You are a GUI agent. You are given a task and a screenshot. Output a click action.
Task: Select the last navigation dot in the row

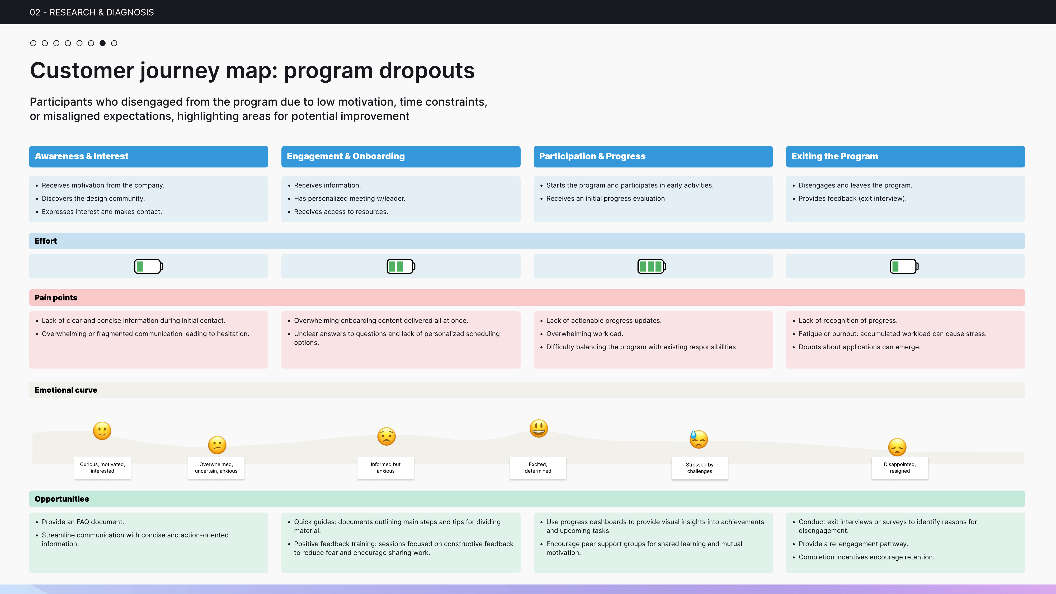pos(114,43)
